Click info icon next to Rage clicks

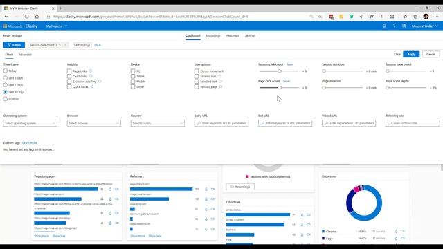[91, 71]
